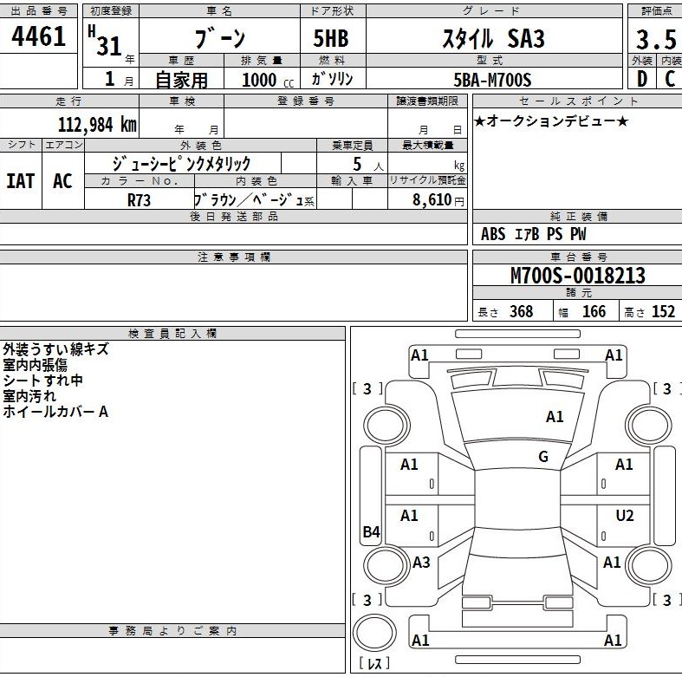
Task: Select the 諸元 section header
Action: coord(579,292)
